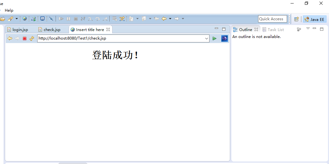Image resolution: width=329 pixels, height=164 pixels.
Task: Click the 登陆成功! page text
Action: [115, 55]
